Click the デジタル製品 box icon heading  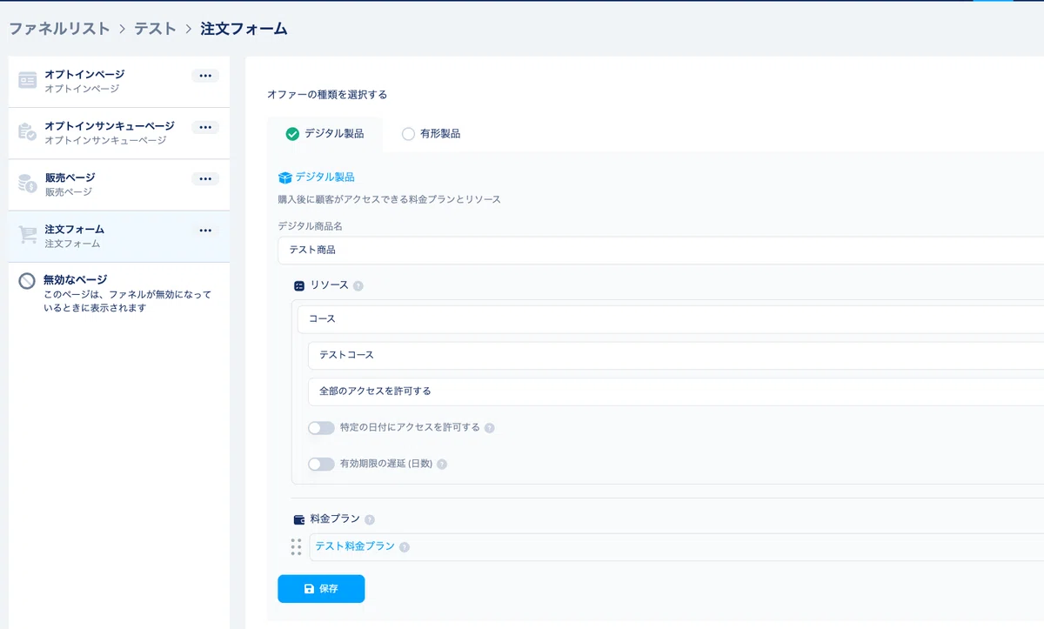click(x=284, y=177)
